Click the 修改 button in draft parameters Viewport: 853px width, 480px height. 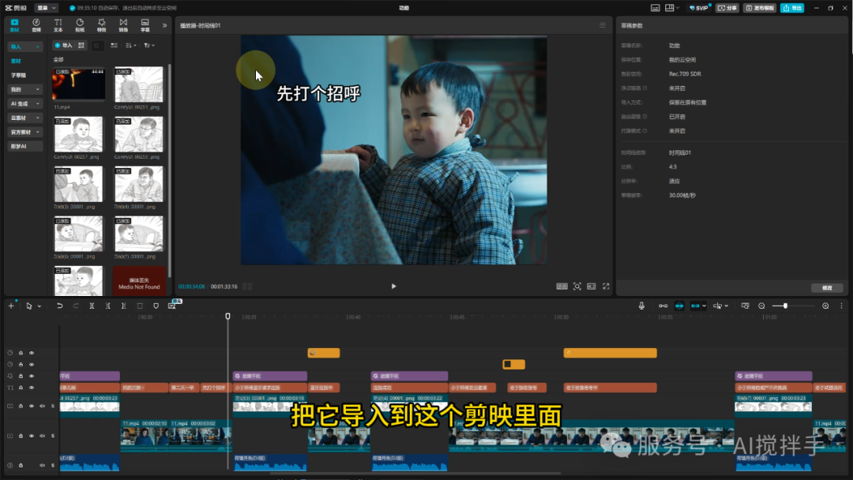[827, 287]
